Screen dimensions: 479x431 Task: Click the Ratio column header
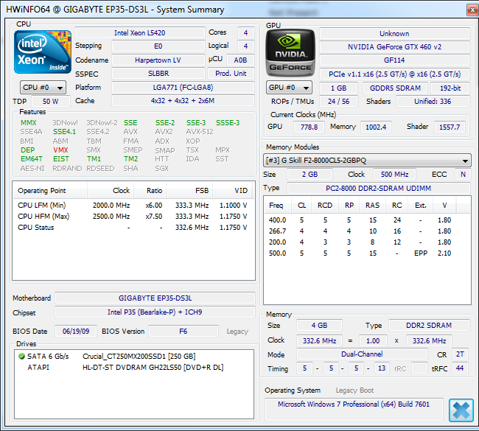coord(150,191)
